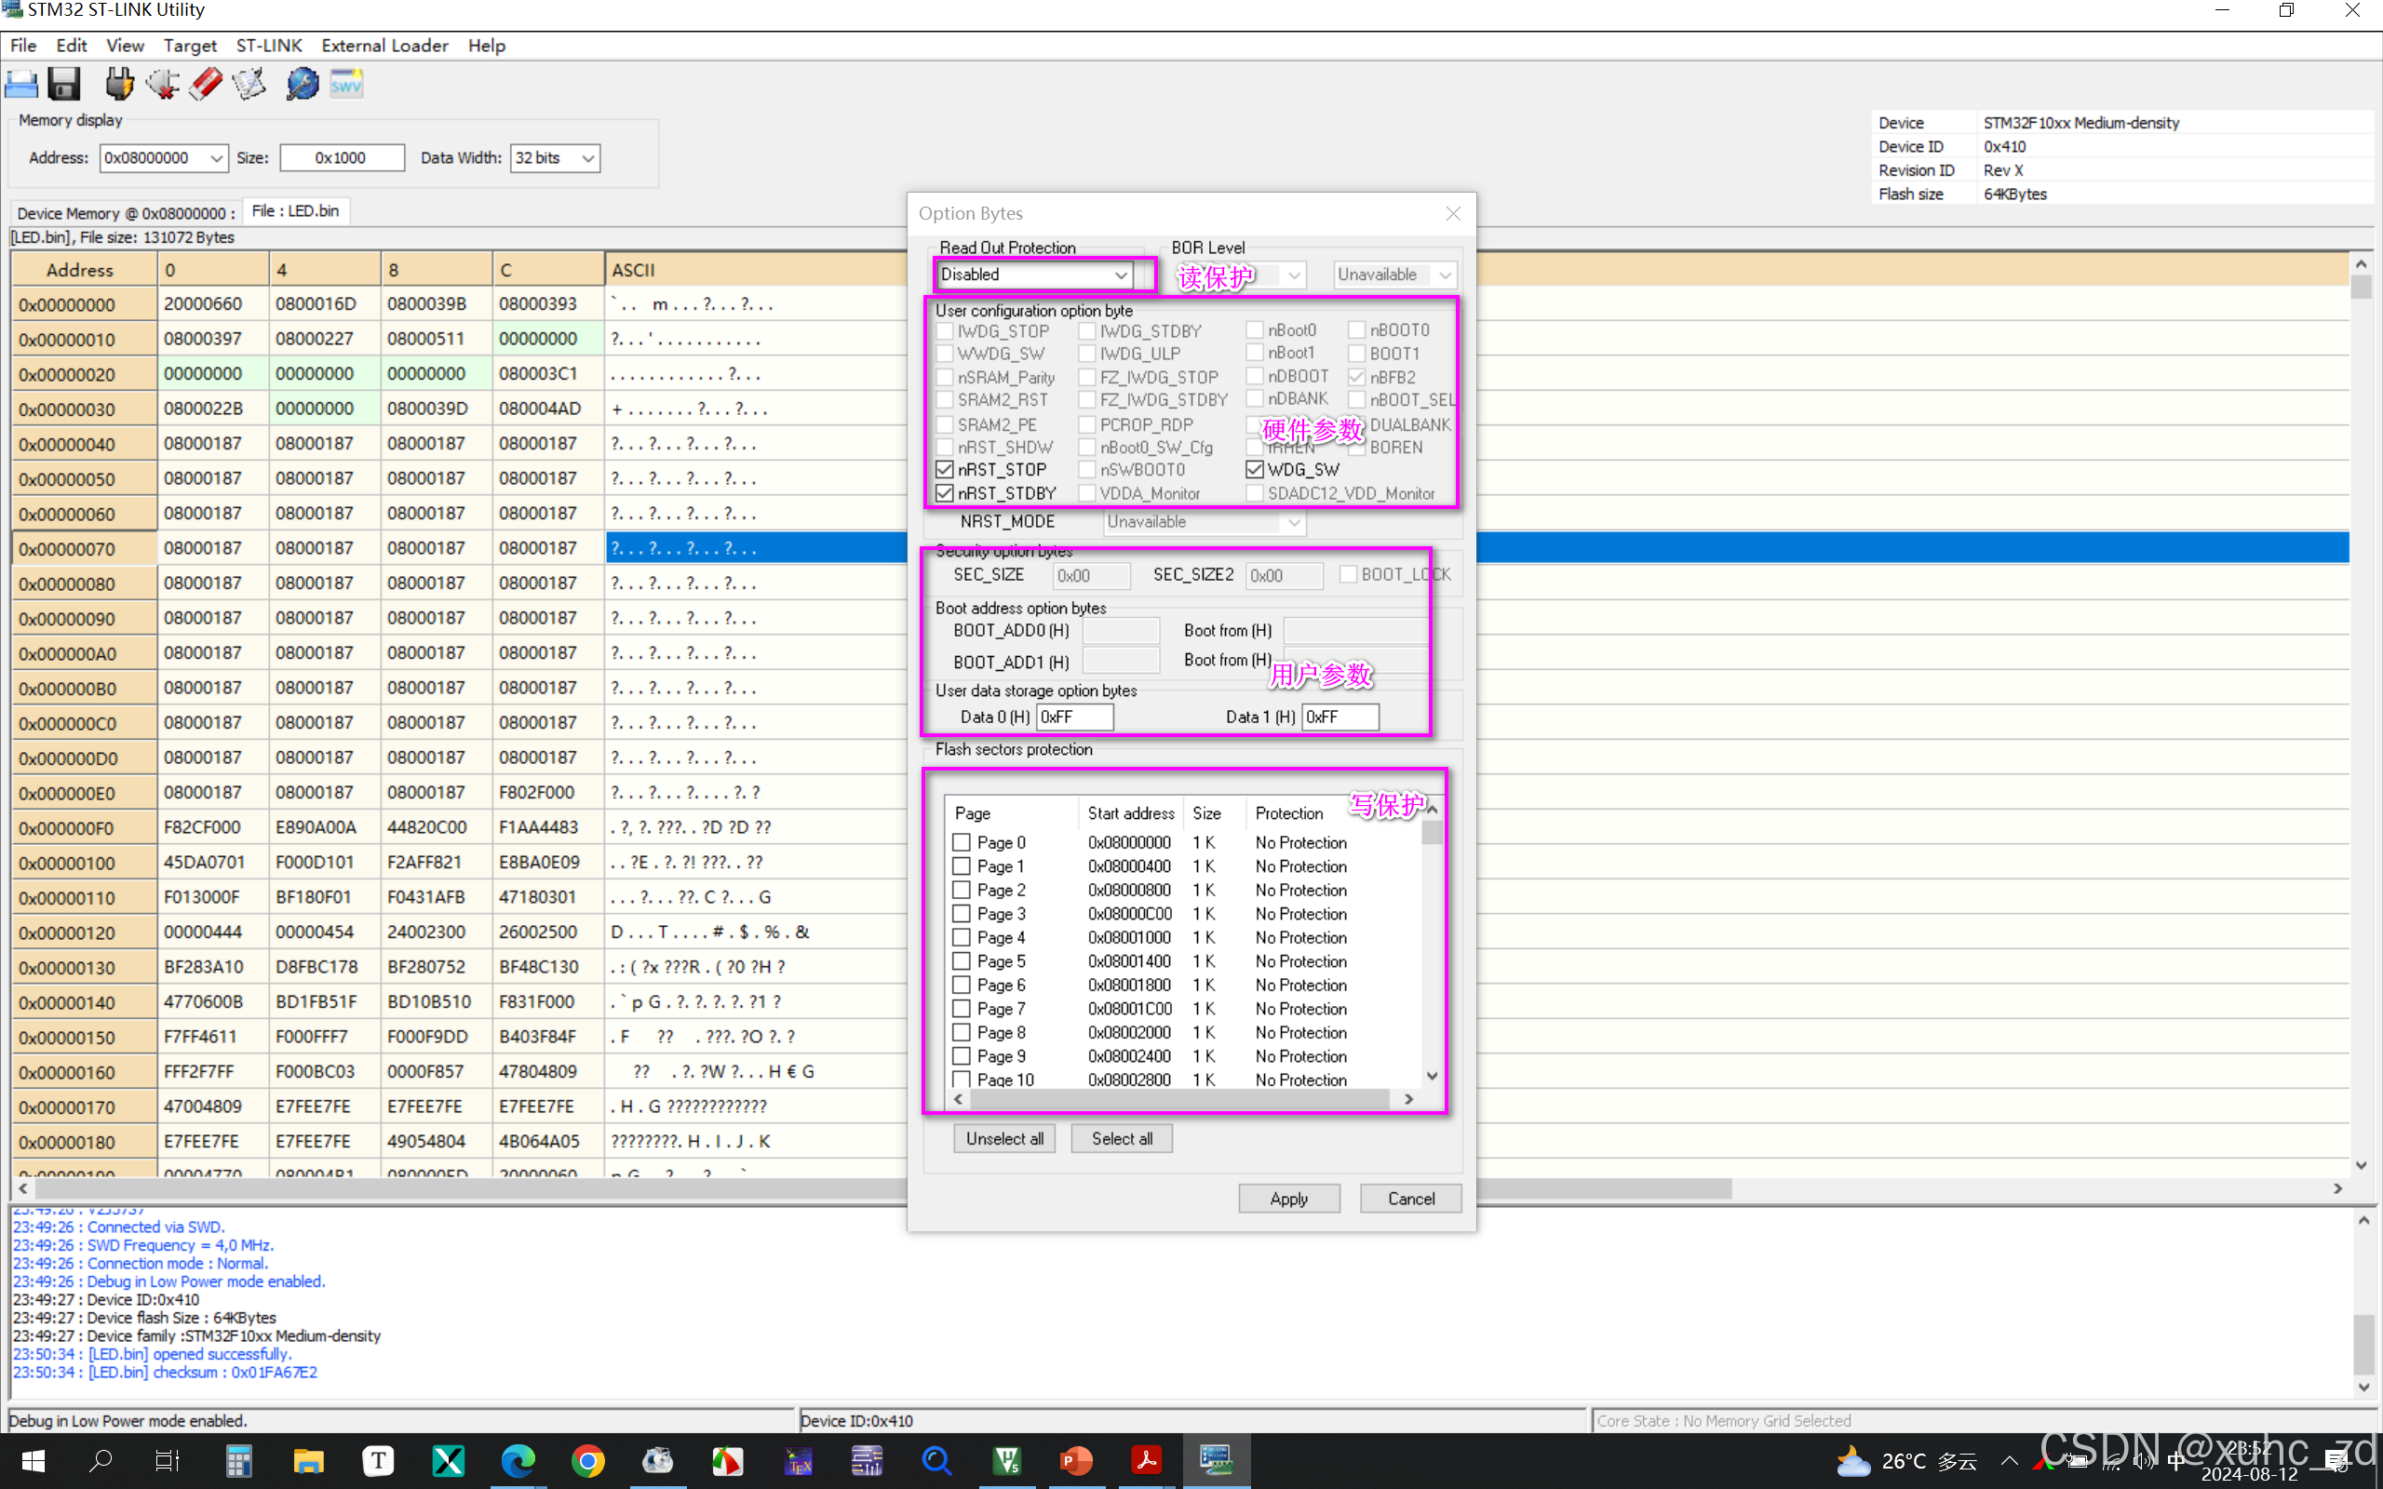Open the Typora T icon on the taskbar

378,1460
